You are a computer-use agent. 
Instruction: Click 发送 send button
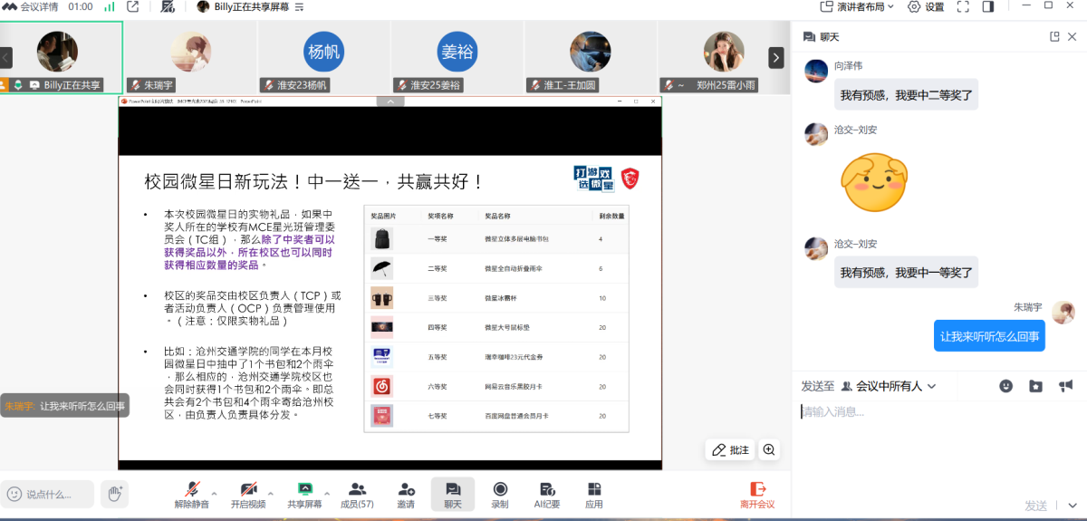tap(1036, 506)
